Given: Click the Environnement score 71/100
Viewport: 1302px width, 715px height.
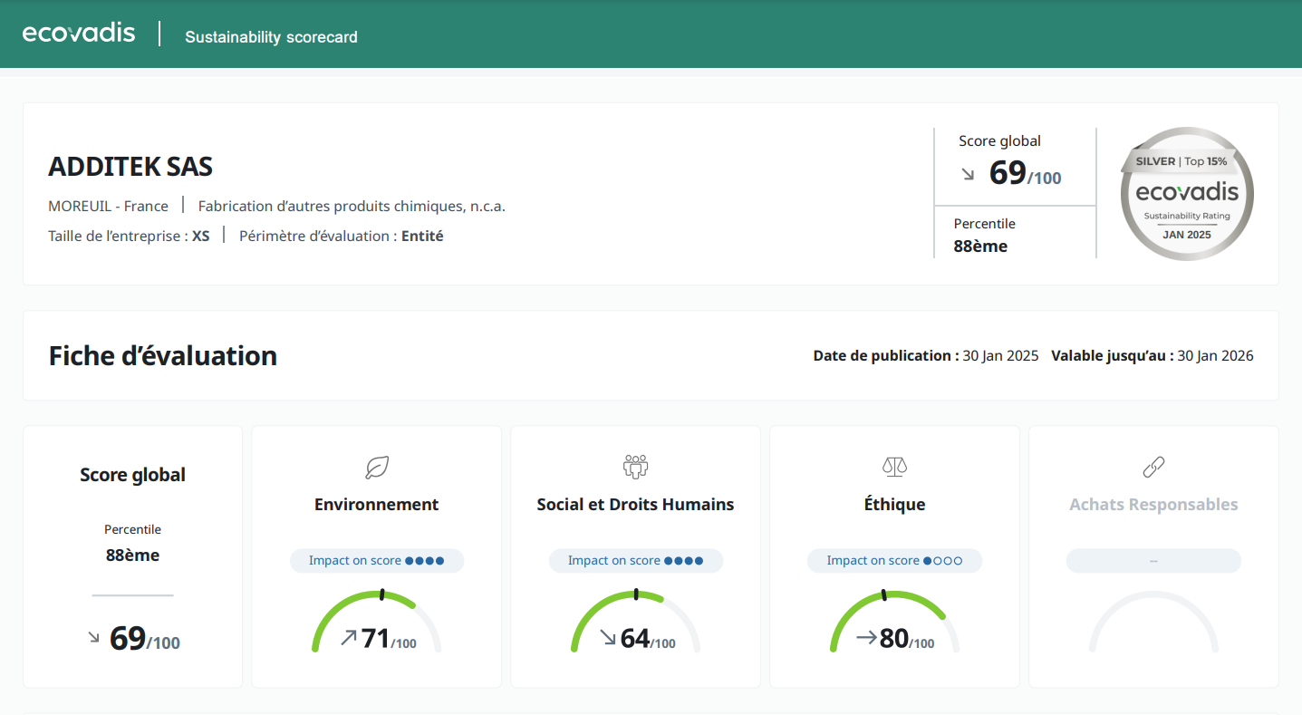Looking at the screenshot, I should [389, 639].
